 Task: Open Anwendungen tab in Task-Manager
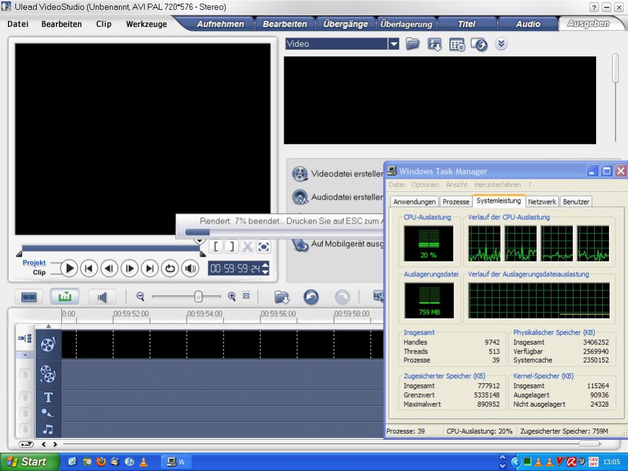tap(414, 202)
